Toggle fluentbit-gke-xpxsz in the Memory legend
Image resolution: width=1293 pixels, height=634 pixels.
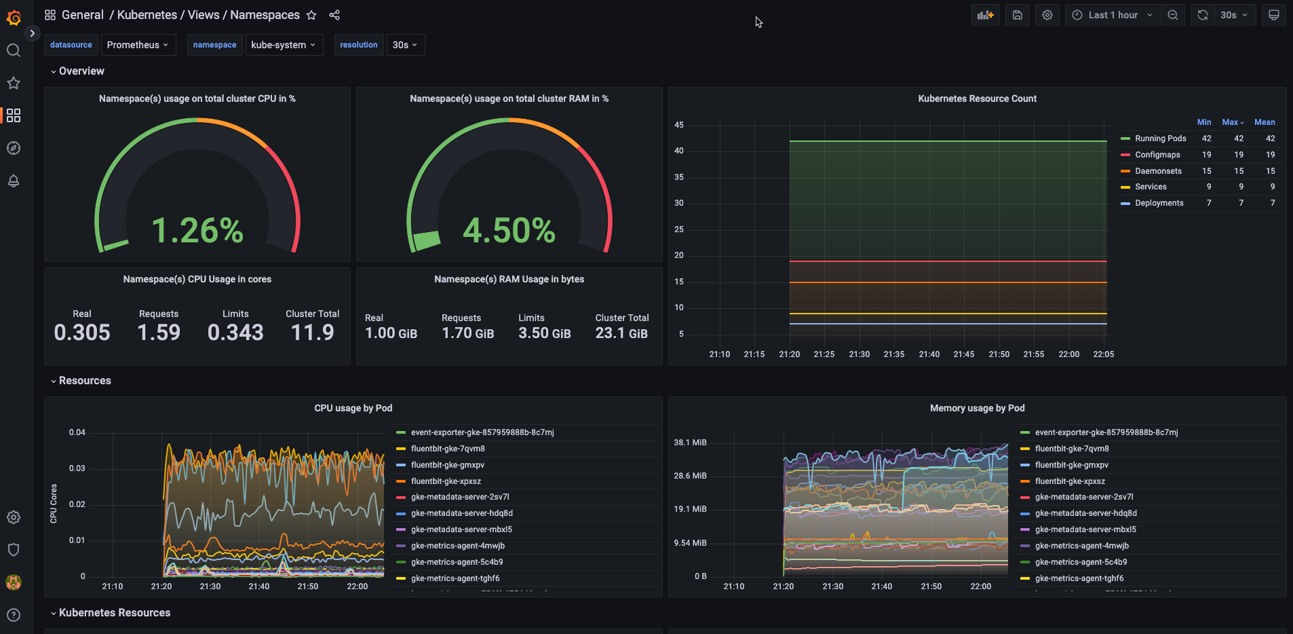tap(1070, 481)
